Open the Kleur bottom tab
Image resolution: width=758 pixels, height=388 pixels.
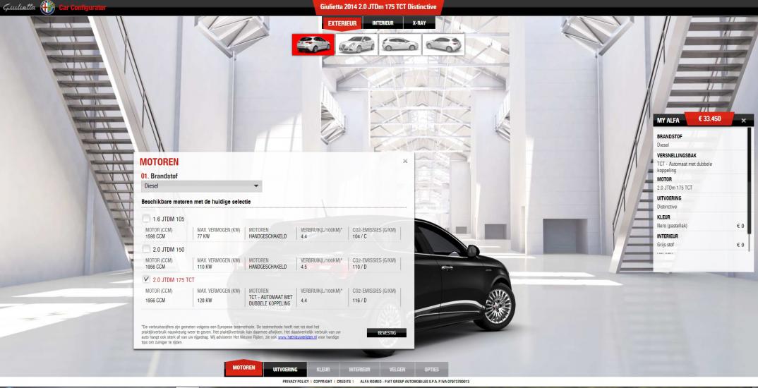323,370
